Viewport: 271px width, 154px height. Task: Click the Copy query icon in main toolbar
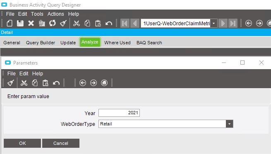42,23
